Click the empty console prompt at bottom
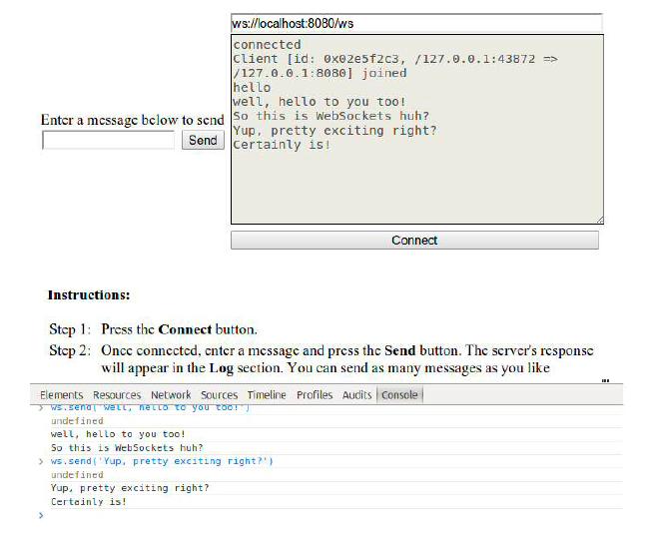Screen dimensions: 651x543 click(200, 516)
